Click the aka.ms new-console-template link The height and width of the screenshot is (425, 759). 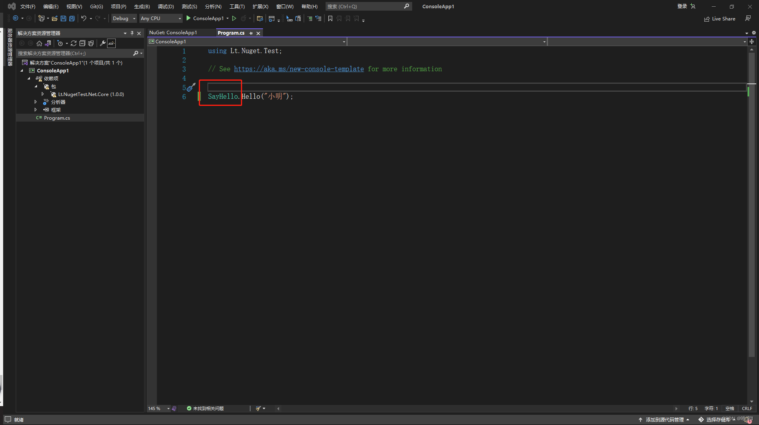pyautogui.click(x=299, y=69)
